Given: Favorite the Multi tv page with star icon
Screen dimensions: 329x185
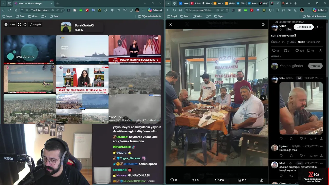Looking at the screenshot, I should (62, 10).
